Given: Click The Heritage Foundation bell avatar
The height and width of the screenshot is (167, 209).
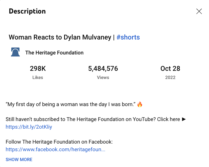Looking at the screenshot, I should [15, 52].
